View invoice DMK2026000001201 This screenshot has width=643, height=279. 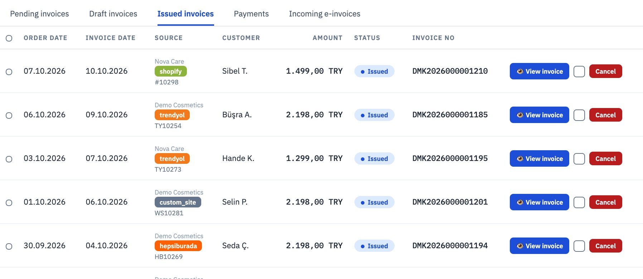pos(539,202)
